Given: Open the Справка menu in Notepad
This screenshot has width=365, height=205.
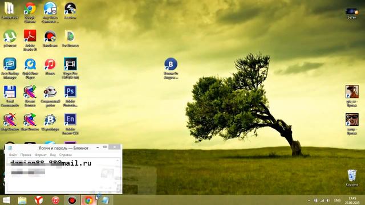Looking at the screenshot, I should (x=66, y=155).
